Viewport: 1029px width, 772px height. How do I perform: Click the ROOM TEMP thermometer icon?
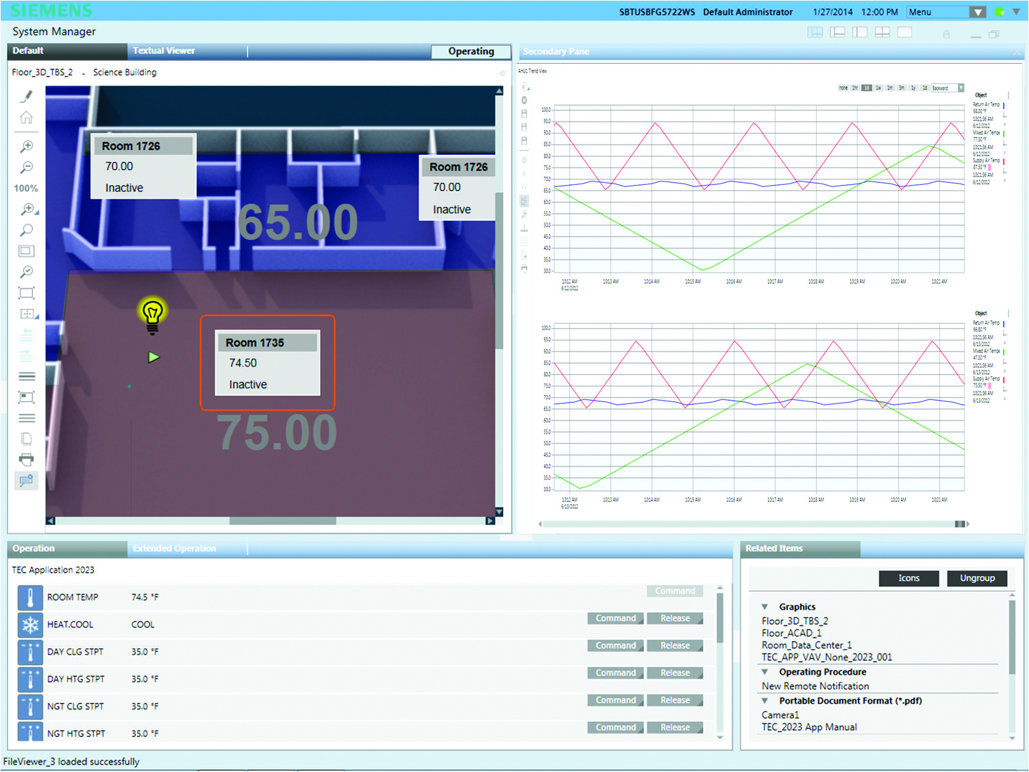[x=30, y=597]
